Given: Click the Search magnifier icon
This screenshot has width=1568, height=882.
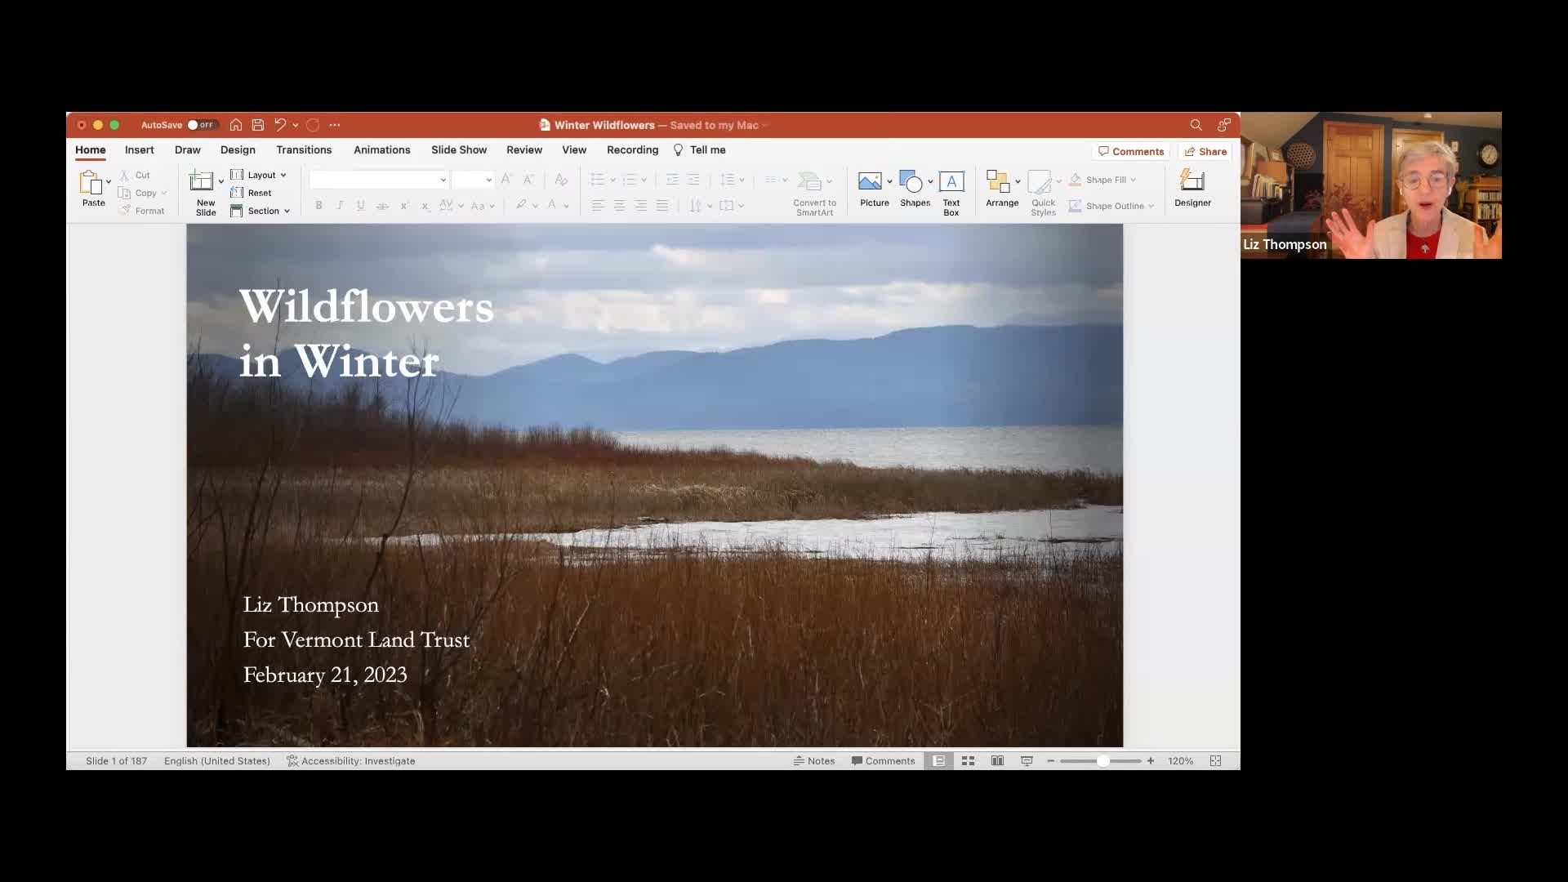Looking at the screenshot, I should click(1196, 125).
